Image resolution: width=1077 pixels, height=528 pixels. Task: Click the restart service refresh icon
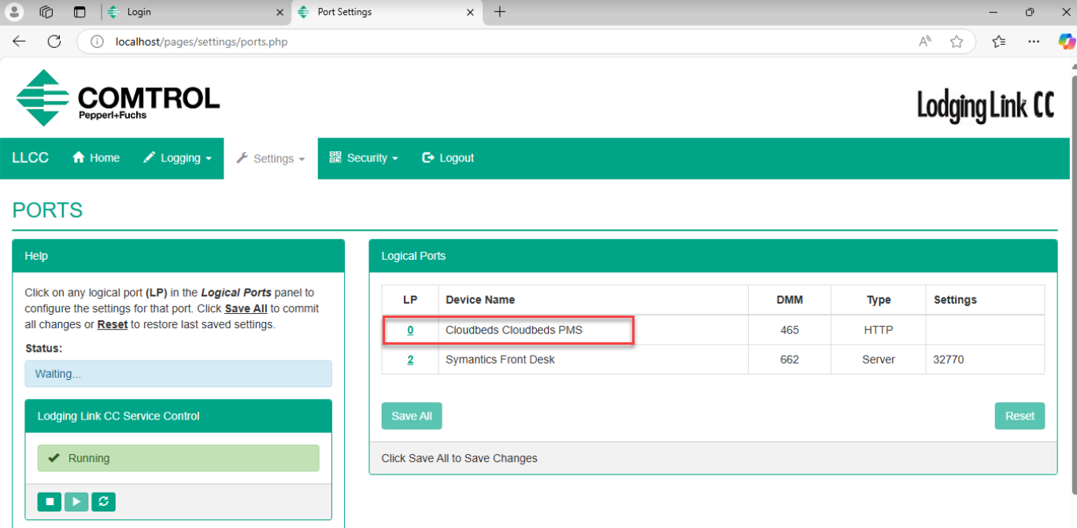pos(103,501)
